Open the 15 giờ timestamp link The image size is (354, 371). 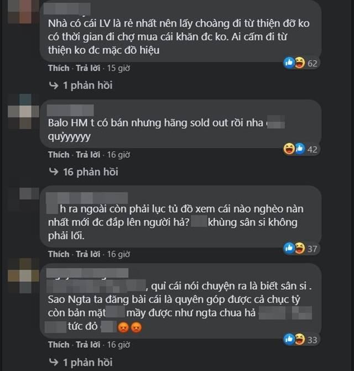click(x=118, y=68)
